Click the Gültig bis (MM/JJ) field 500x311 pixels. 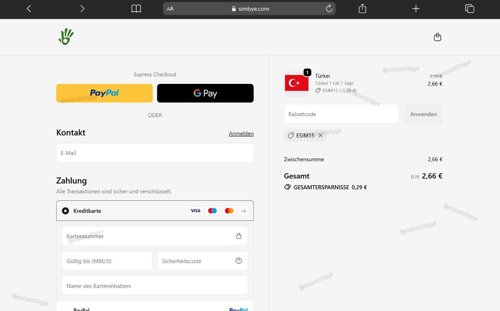point(107,261)
